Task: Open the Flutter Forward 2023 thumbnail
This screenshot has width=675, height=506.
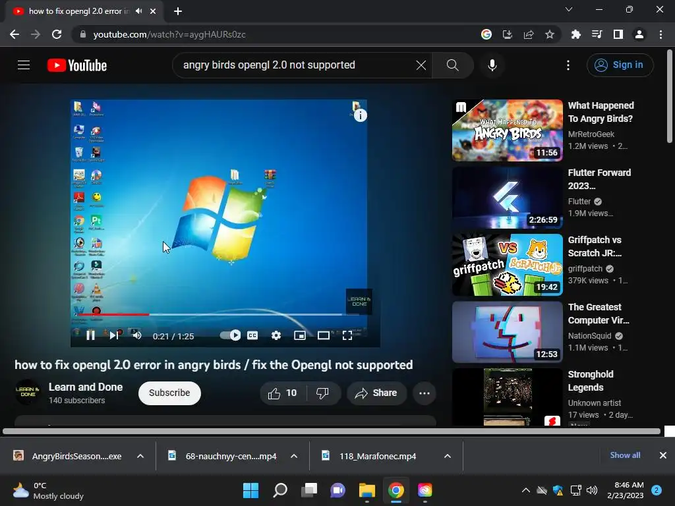Action: pos(507,198)
